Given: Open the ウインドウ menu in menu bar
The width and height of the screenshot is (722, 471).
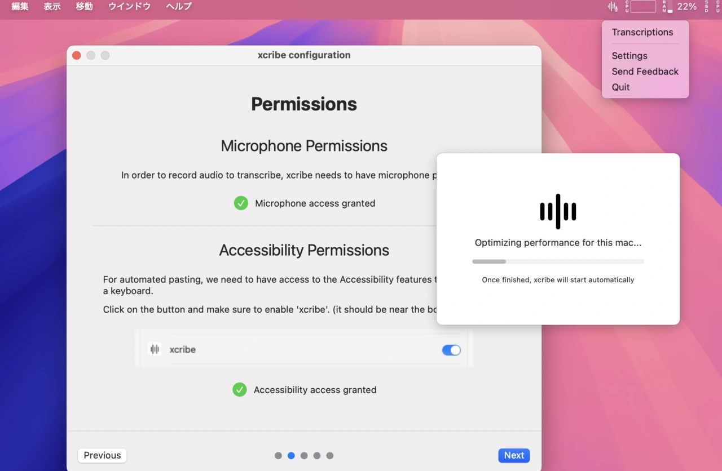Looking at the screenshot, I should (129, 7).
